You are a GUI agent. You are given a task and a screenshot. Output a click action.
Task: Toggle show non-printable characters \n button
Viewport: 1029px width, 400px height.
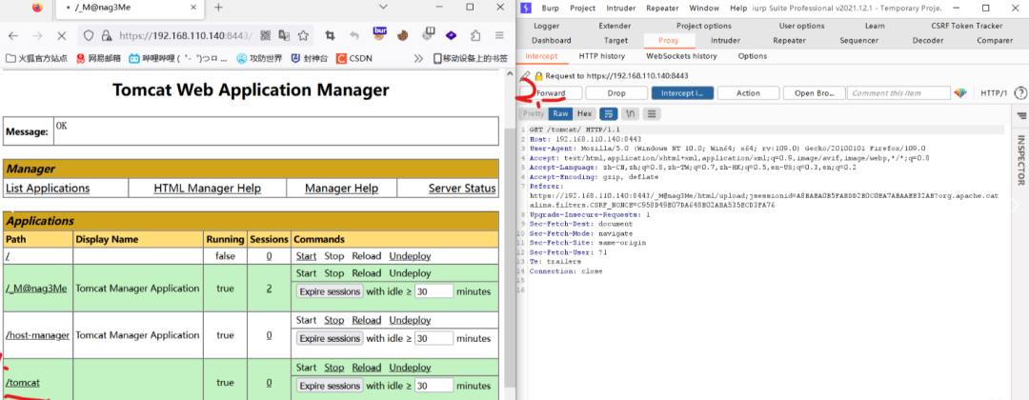click(630, 113)
